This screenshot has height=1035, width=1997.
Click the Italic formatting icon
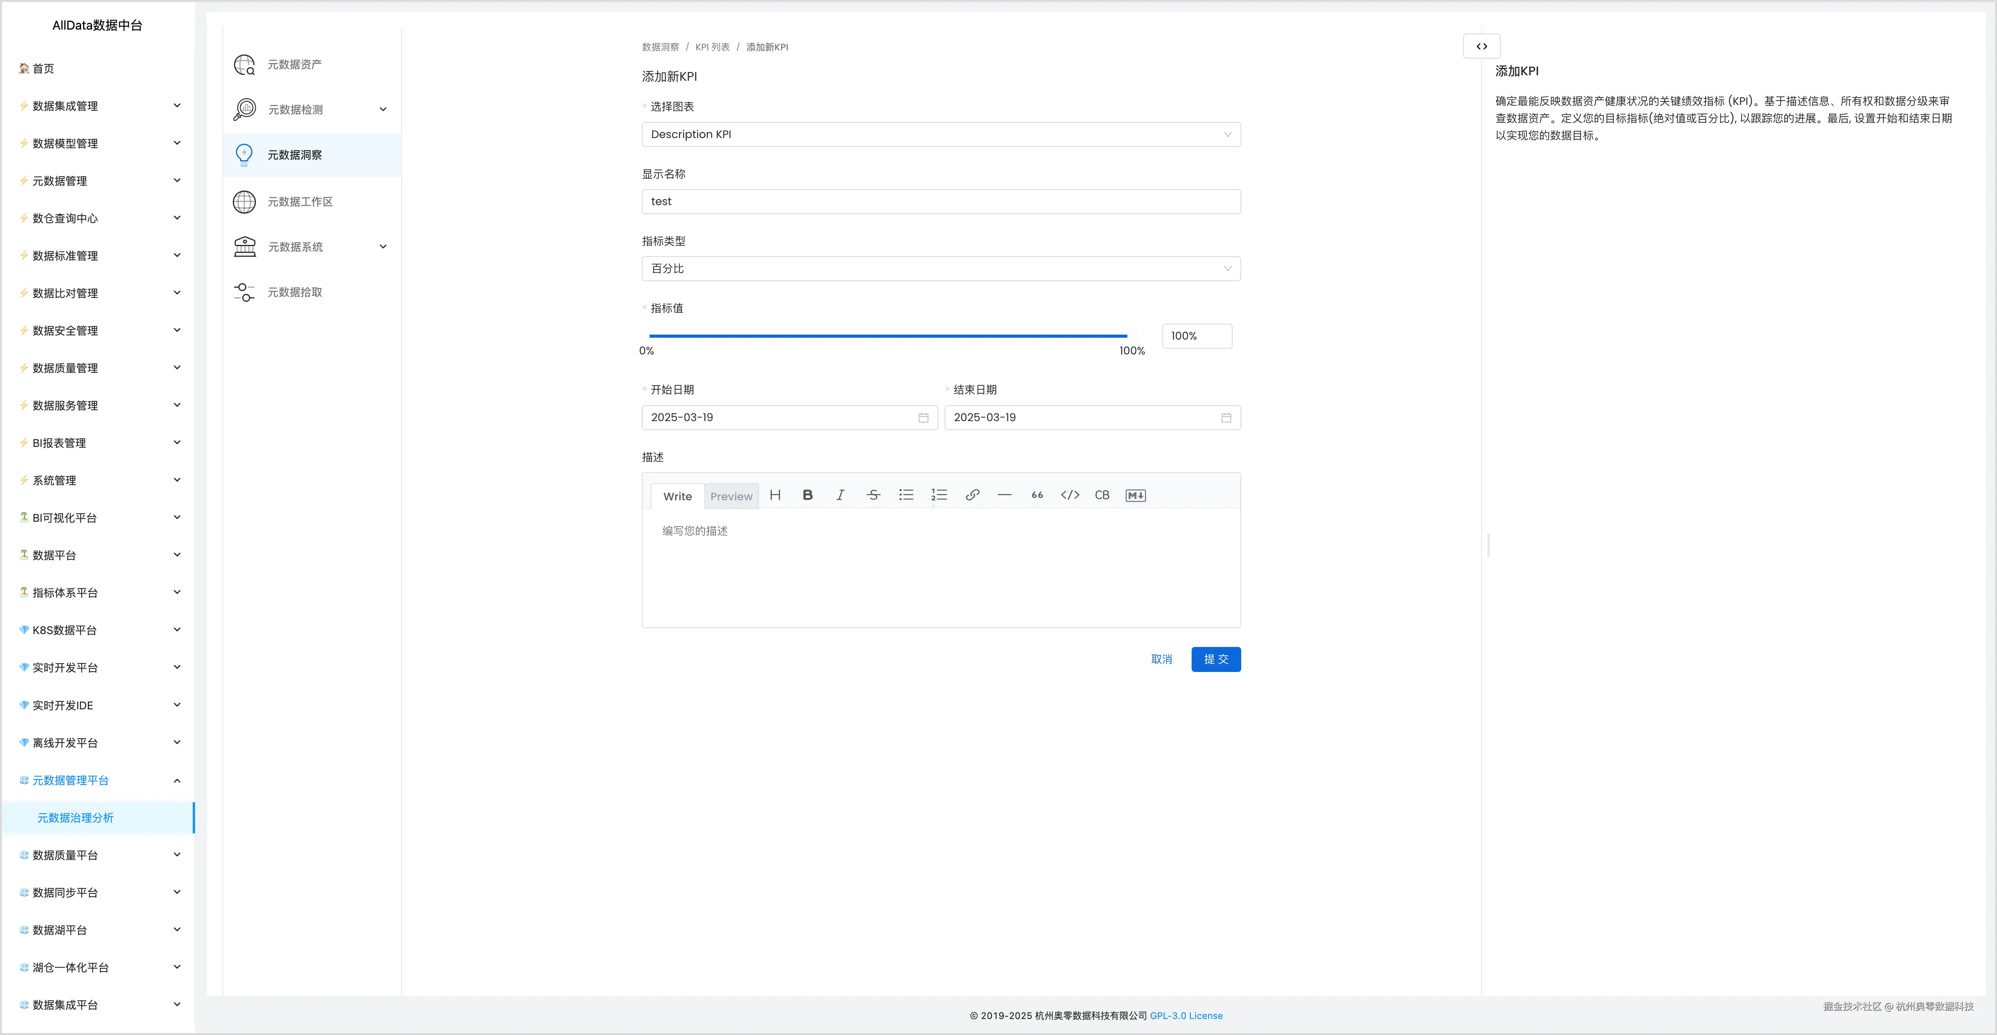pyautogui.click(x=840, y=495)
